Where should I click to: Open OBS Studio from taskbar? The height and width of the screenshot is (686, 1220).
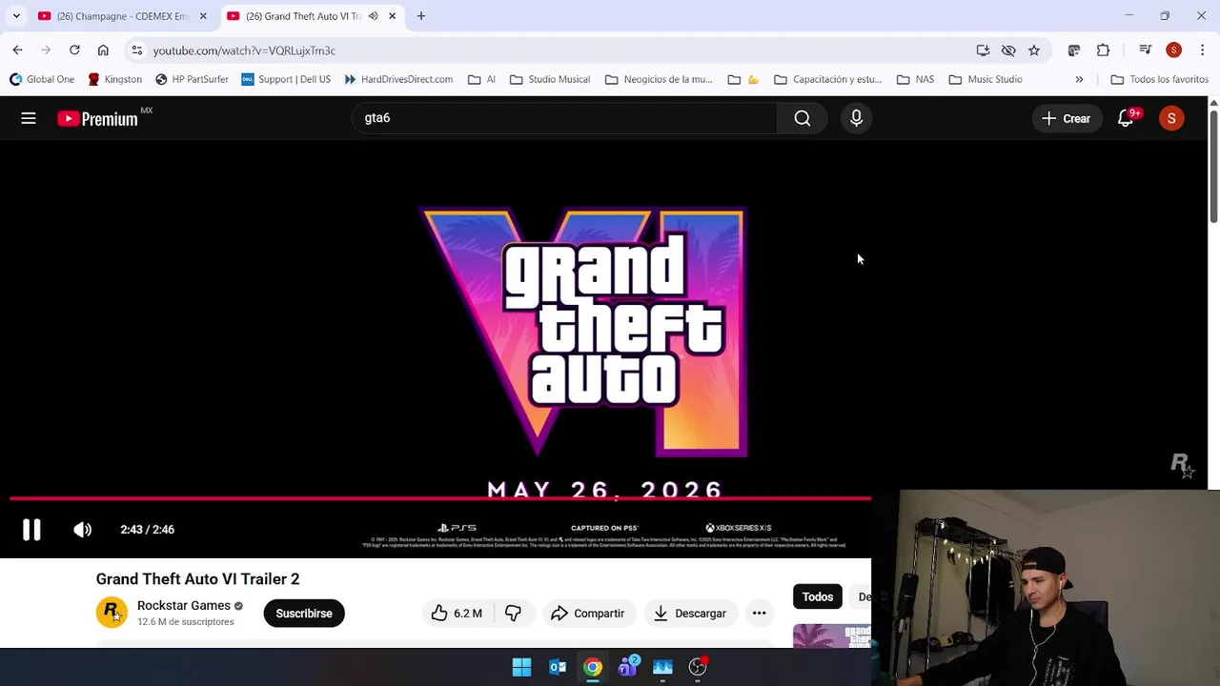[699, 667]
